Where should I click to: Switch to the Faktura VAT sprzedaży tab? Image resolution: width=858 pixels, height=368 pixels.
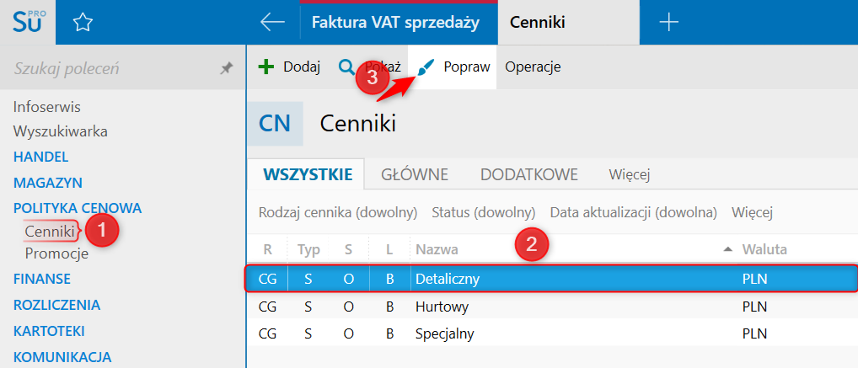click(x=395, y=23)
